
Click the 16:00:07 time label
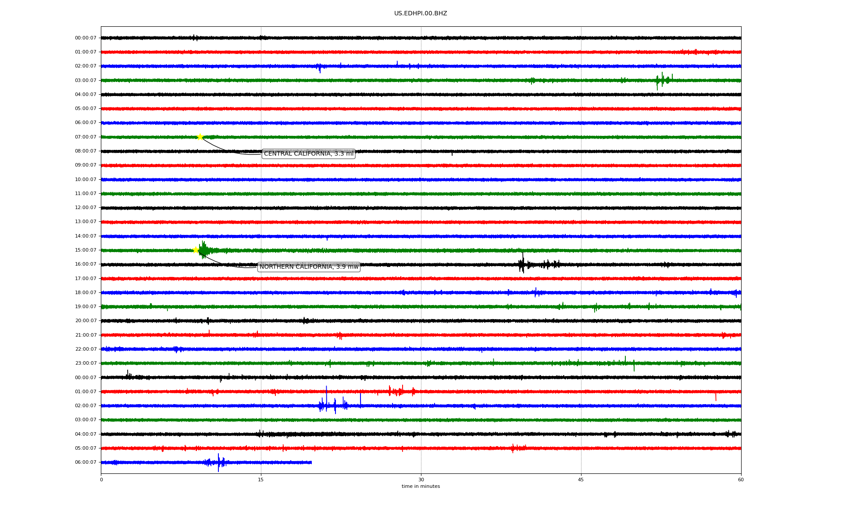(x=86, y=264)
